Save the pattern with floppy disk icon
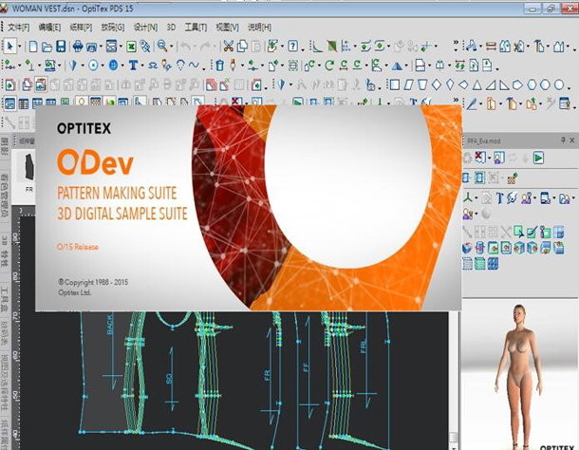Viewport: 579px width, 450px height. pos(61,47)
